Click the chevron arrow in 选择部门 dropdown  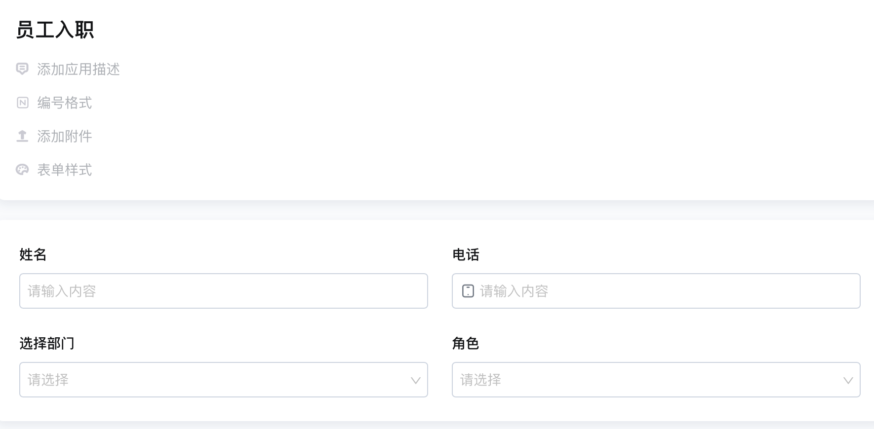click(x=415, y=380)
